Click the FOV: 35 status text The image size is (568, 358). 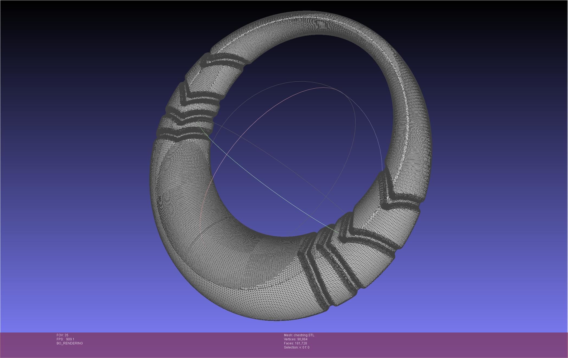62,335
